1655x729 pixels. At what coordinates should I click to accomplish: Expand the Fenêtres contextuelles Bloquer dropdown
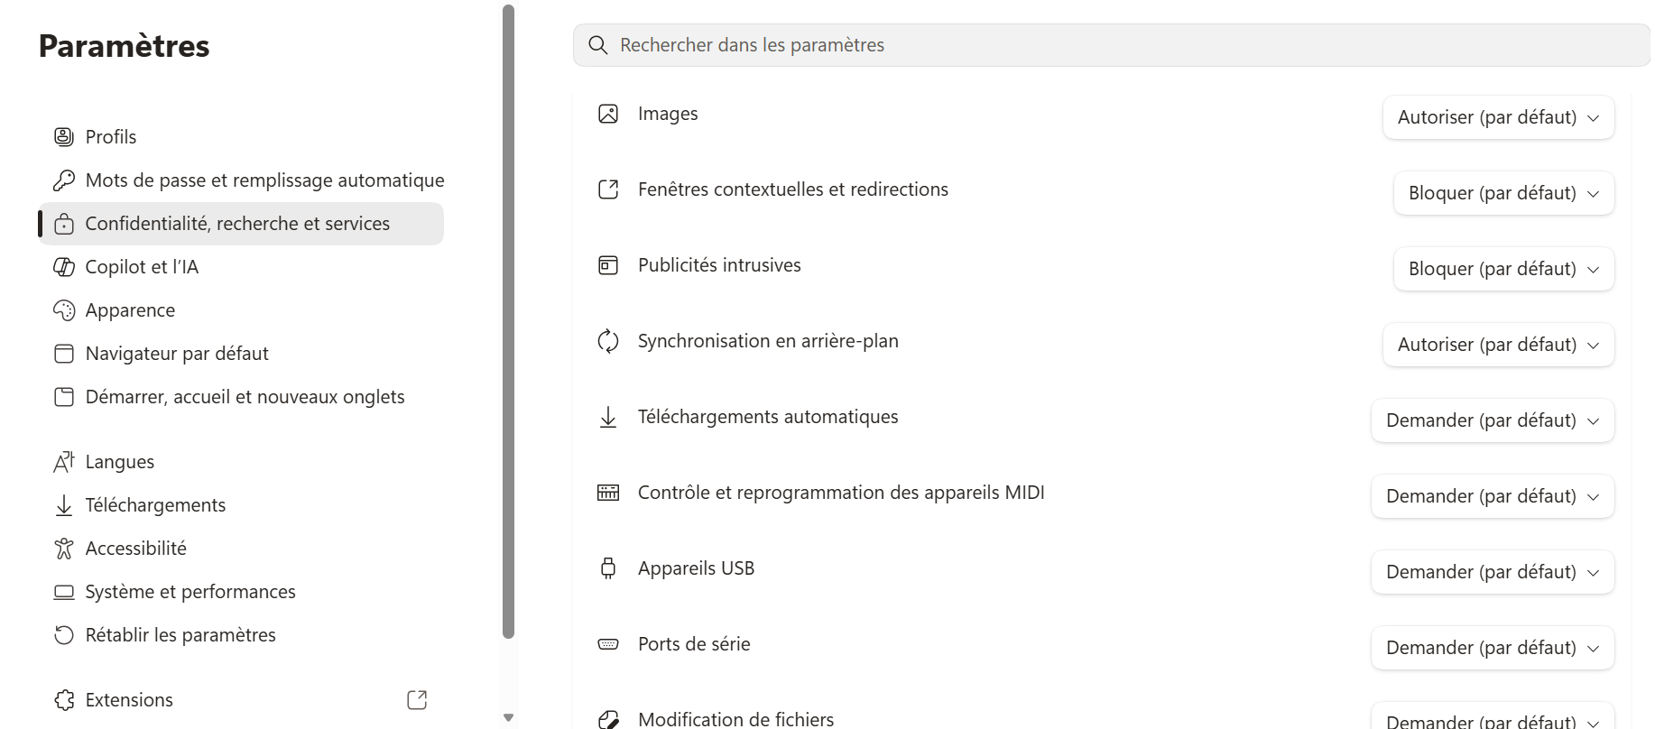(1503, 193)
